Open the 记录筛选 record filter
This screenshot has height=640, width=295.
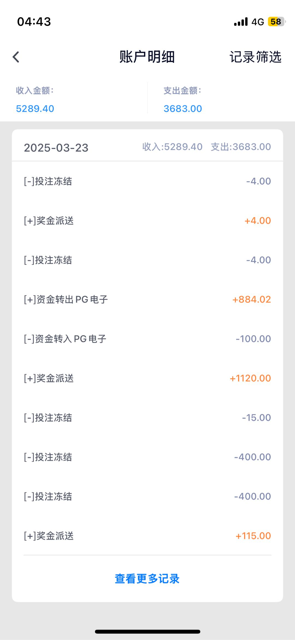tap(255, 57)
